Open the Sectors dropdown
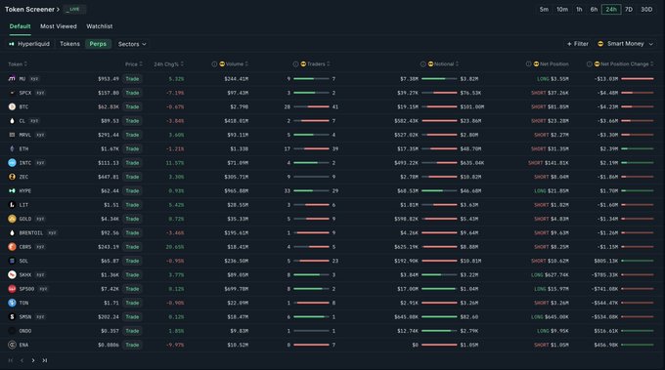This screenshot has width=665, height=370. pyautogui.click(x=132, y=44)
